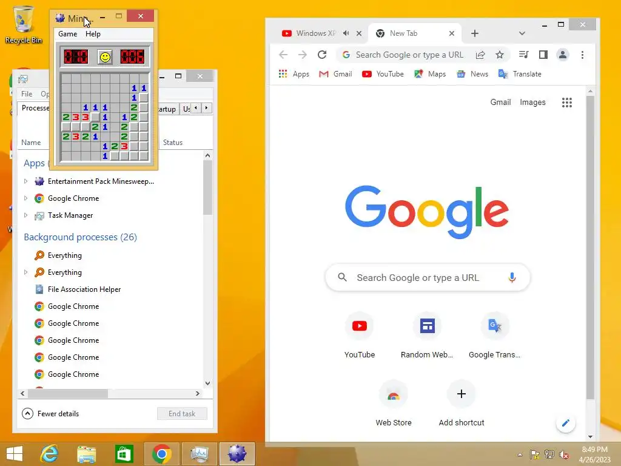Viewport: 621px width, 466px height.
Task: Open the YouTube shortcut tile
Action: pyautogui.click(x=360, y=336)
